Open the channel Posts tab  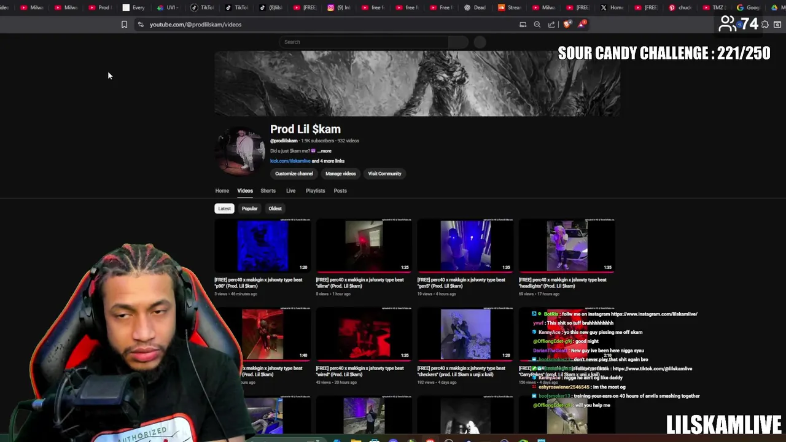(340, 191)
